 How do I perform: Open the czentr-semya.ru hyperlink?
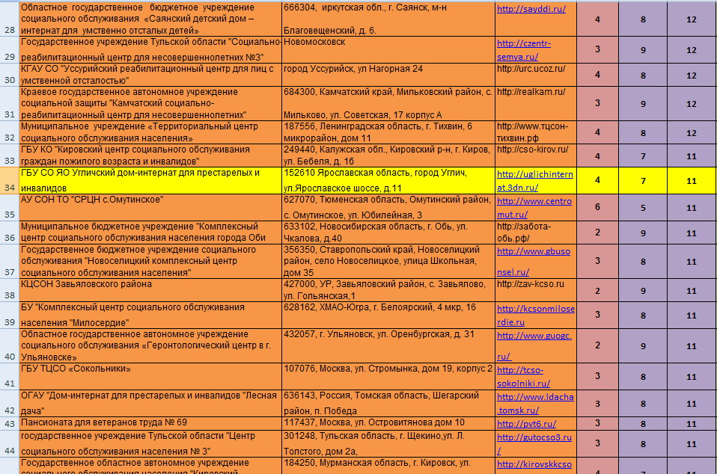pos(524,50)
